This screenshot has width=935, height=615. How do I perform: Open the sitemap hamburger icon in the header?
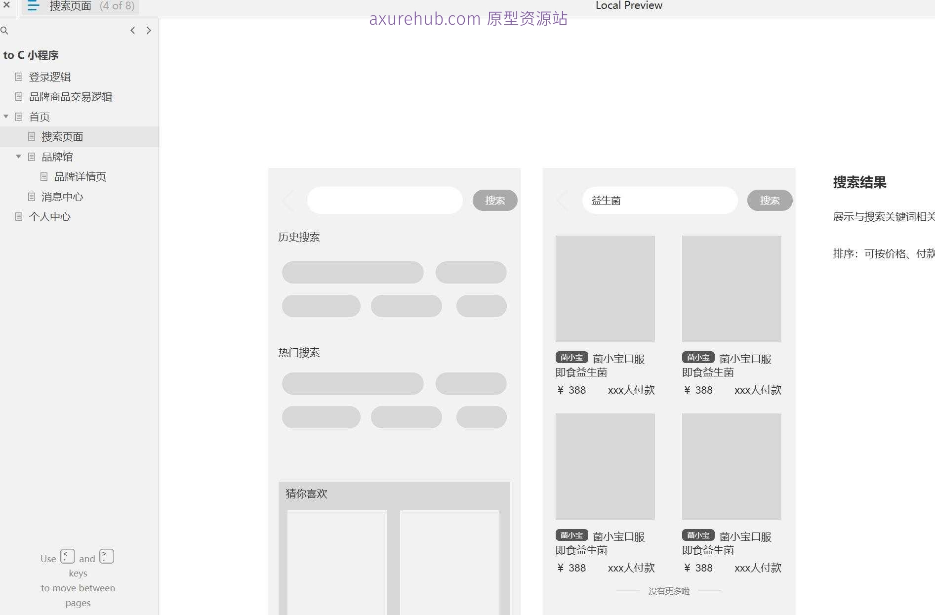click(x=33, y=6)
